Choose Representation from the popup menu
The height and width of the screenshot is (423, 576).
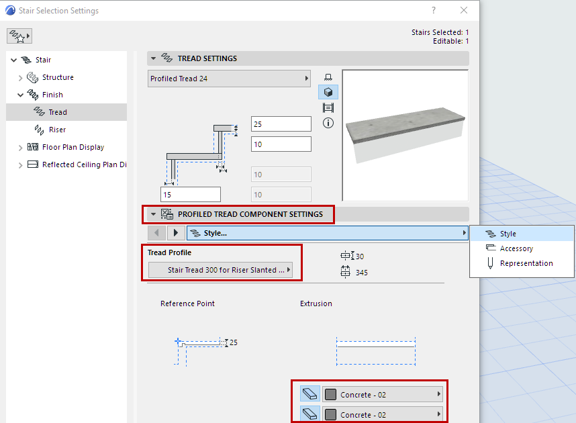[522, 263]
